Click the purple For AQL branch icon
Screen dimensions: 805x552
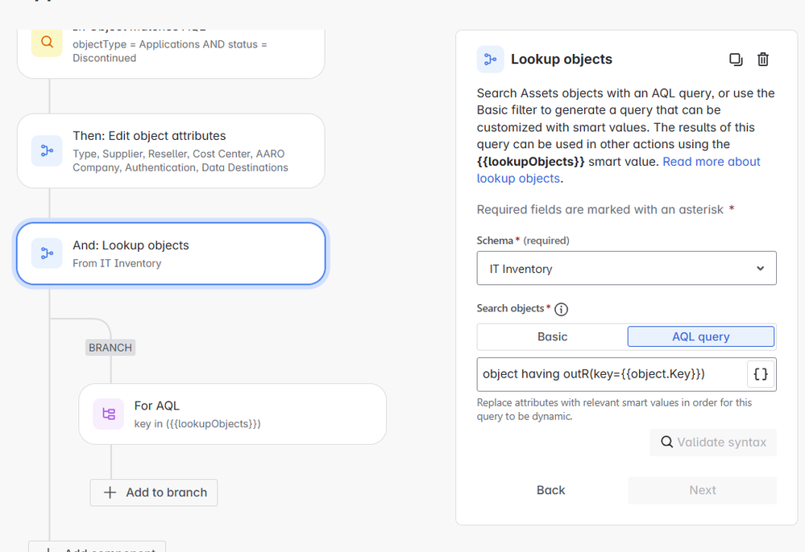108,414
